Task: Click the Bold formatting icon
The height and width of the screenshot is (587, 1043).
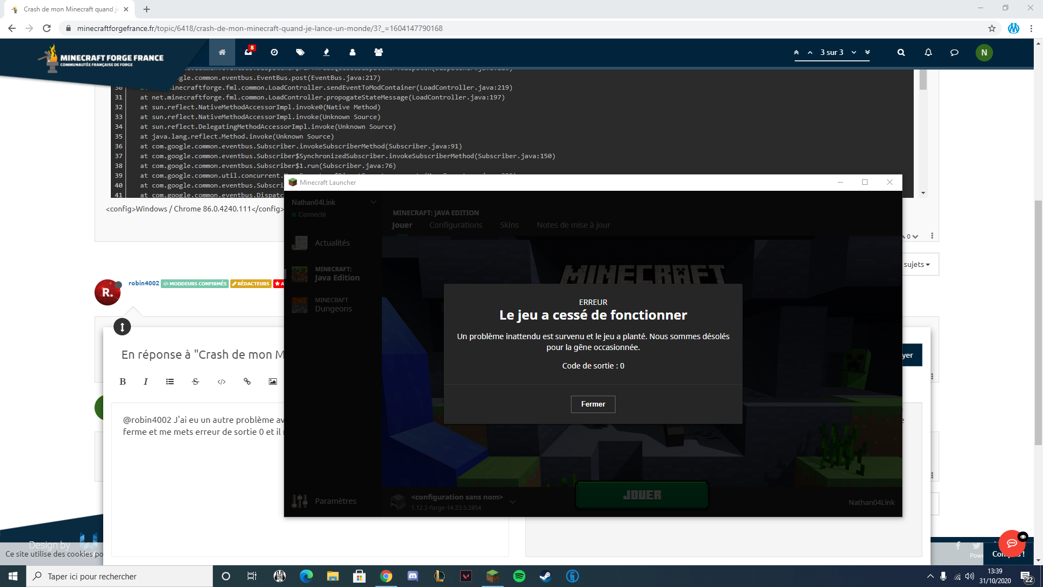Action: 122,382
